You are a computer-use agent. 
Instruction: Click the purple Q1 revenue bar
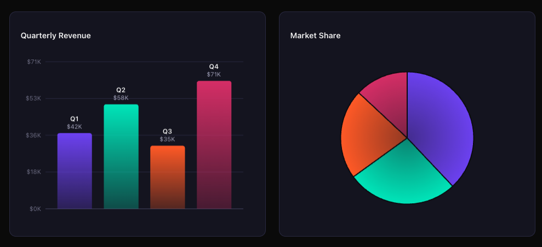pos(75,171)
